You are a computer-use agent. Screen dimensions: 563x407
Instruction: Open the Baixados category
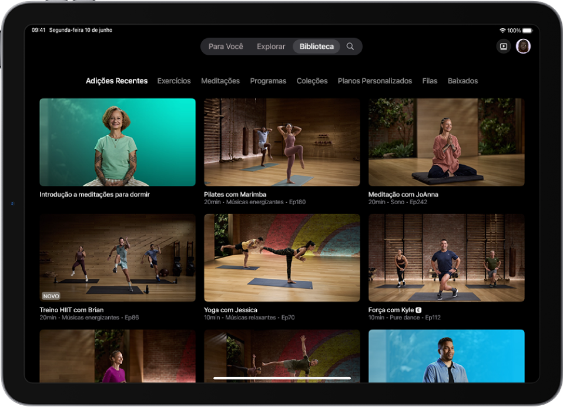point(463,81)
